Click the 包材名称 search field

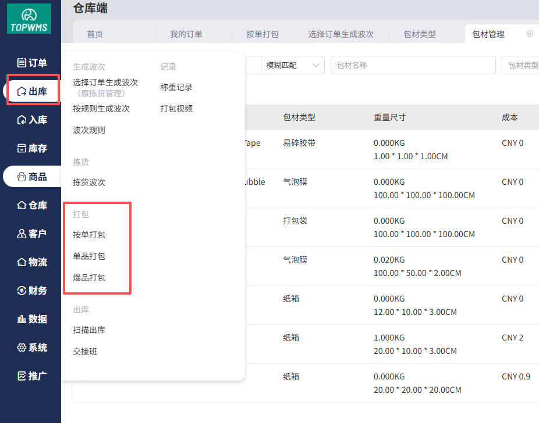pyautogui.click(x=413, y=65)
